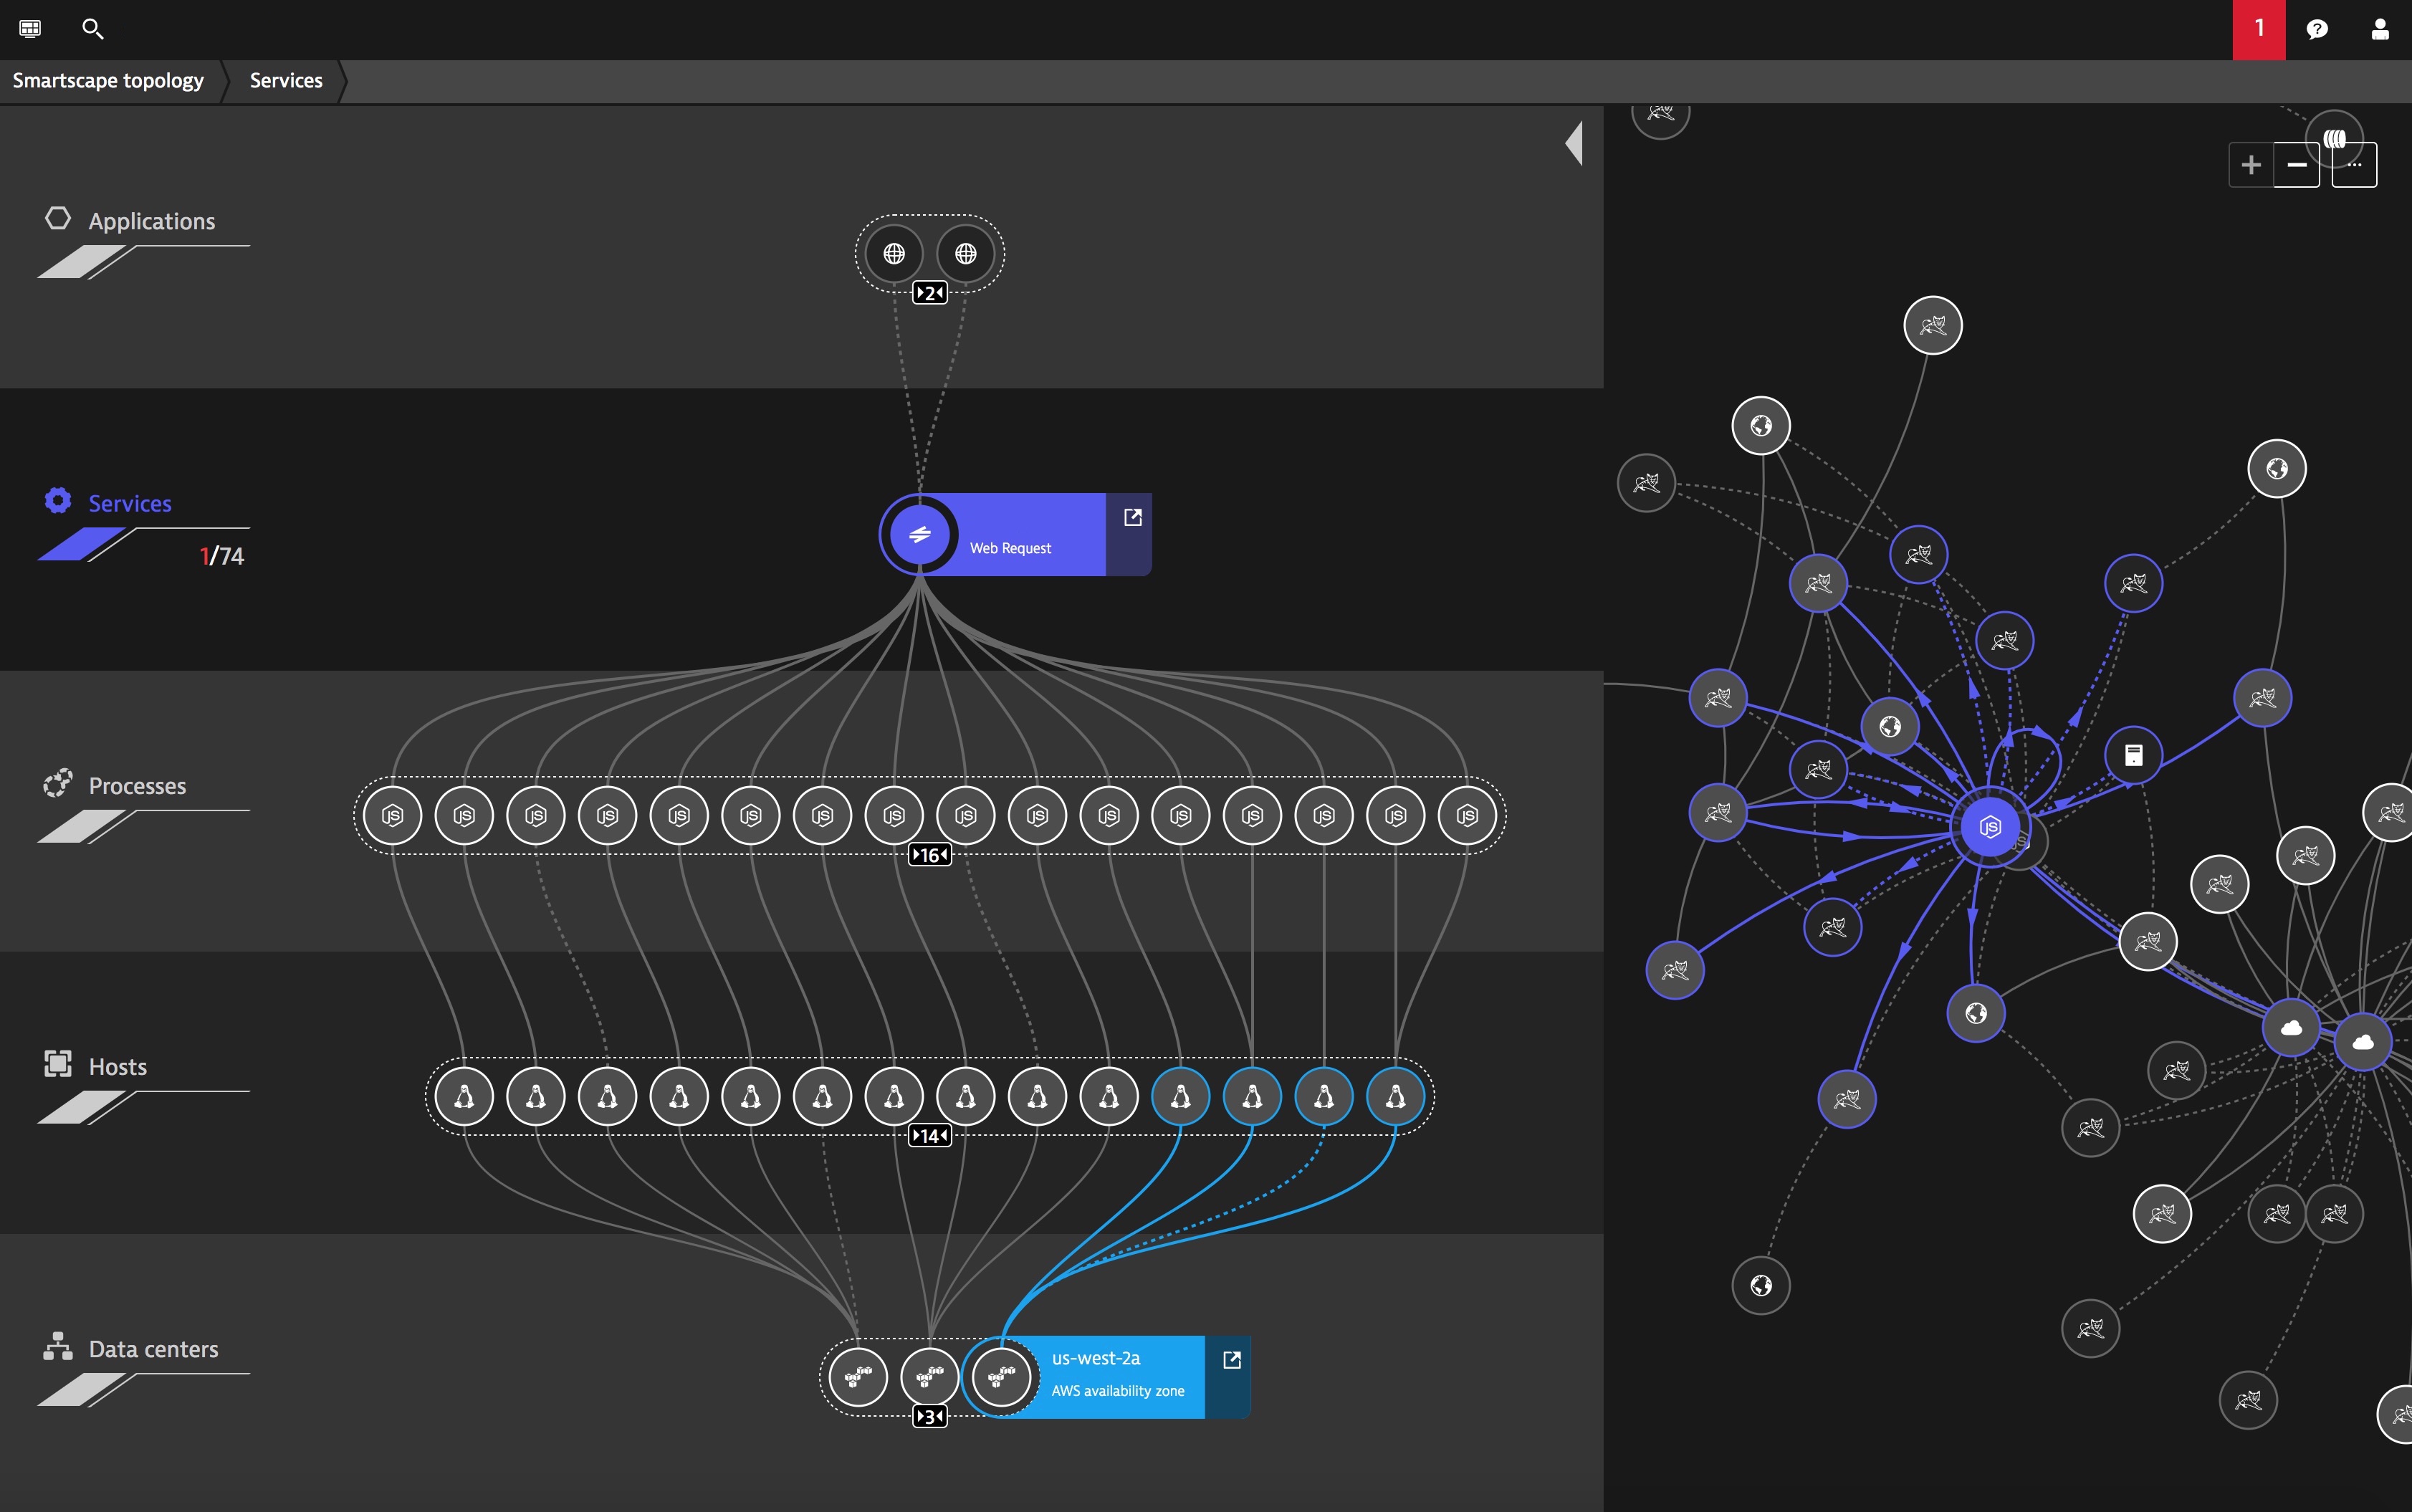Select the first highlighted blue Linux host
The image size is (2412, 1512).
click(1180, 1097)
